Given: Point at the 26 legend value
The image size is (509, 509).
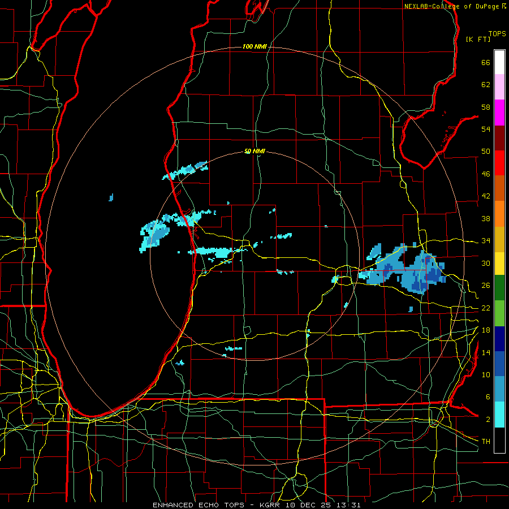Looking at the screenshot, I should (x=486, y=286).
